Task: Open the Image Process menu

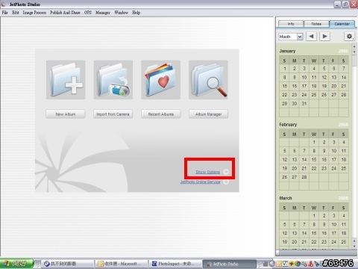Action: tap(34, 13)
